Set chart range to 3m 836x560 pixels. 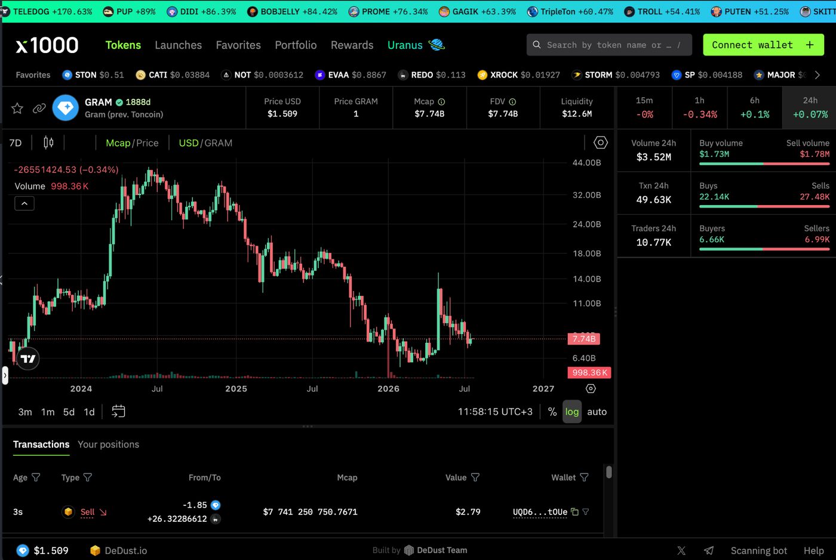pos(25,412)
